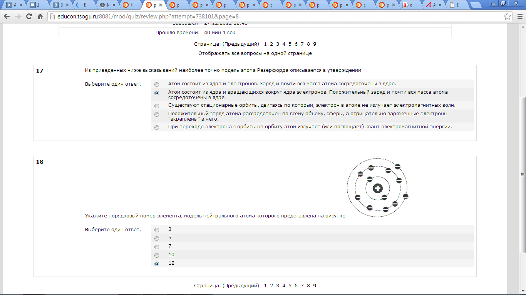
Task: Select radio for 'вкраплены в него' answer
Action: pyautogui.click(x=156, y=114)
